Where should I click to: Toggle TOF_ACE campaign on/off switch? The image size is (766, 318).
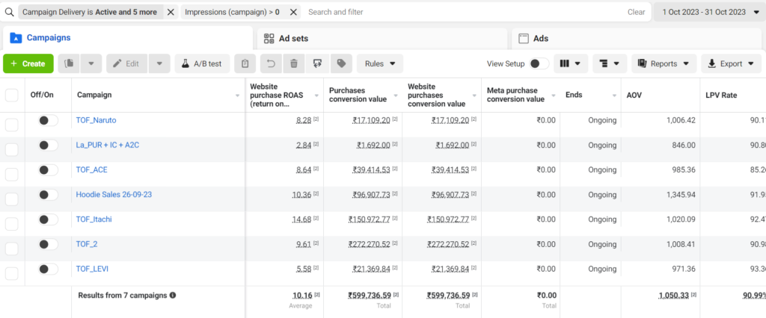(48, 169)
